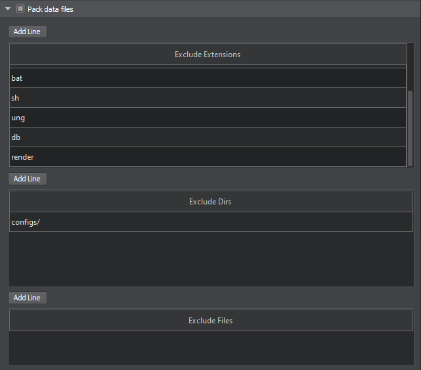Click empty area below configs/ row
Viewport: 421px width, 370px height.
(211, 259)
